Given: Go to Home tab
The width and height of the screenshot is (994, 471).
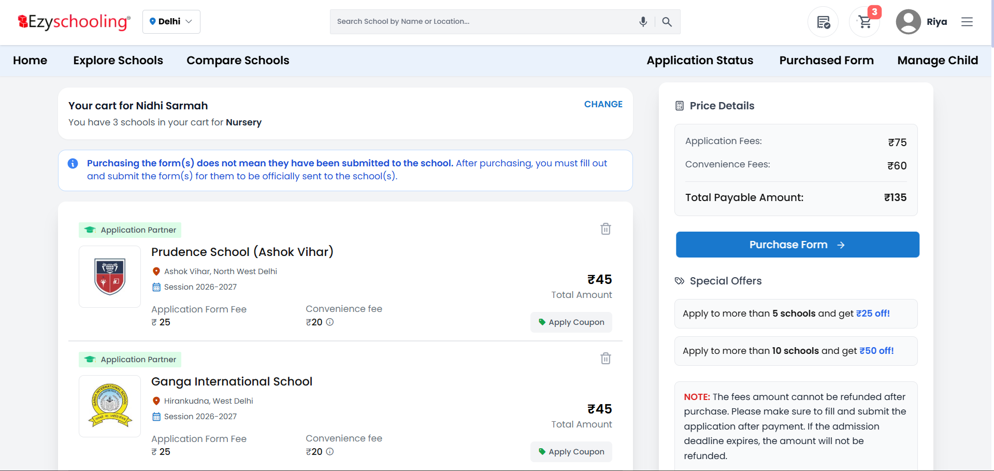Looking at the screenshot, I should 30,61.
